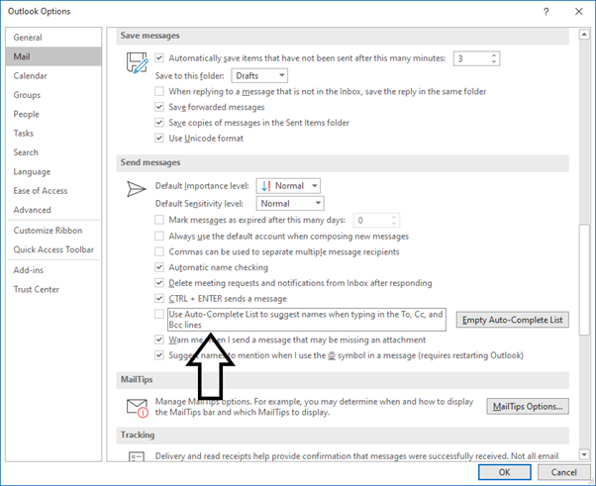596x486 pixels.
Task: Click the MailTips envelope info icon
Action: click(x=138, y=408)
